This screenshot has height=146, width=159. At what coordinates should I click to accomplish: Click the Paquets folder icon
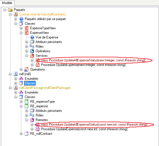click(10, 10)
